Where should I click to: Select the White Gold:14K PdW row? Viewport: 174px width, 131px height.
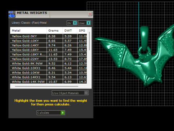coord(49,82)
